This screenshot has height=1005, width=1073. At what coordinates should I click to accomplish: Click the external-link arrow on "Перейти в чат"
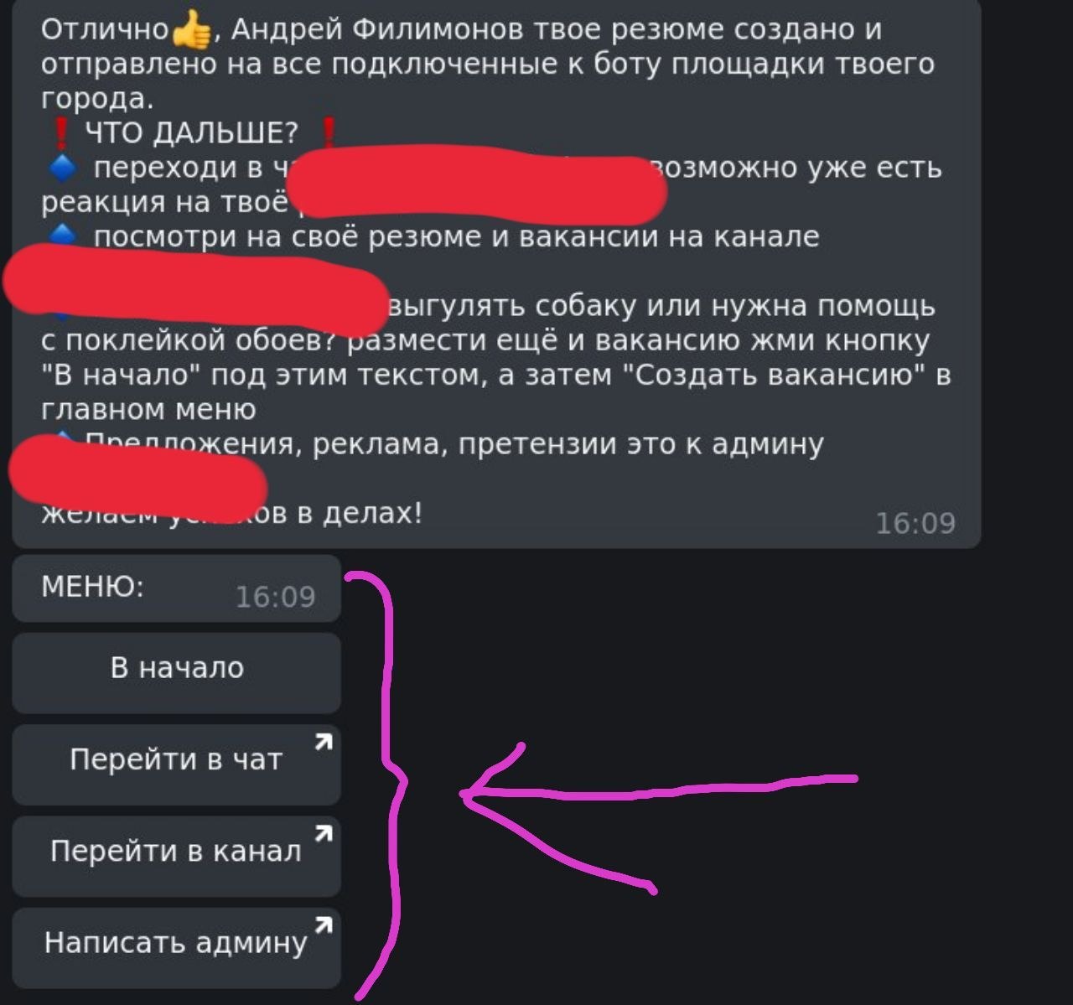point(323,742)
